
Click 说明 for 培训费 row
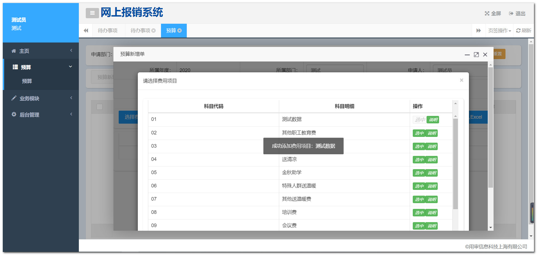pos(432,213)
